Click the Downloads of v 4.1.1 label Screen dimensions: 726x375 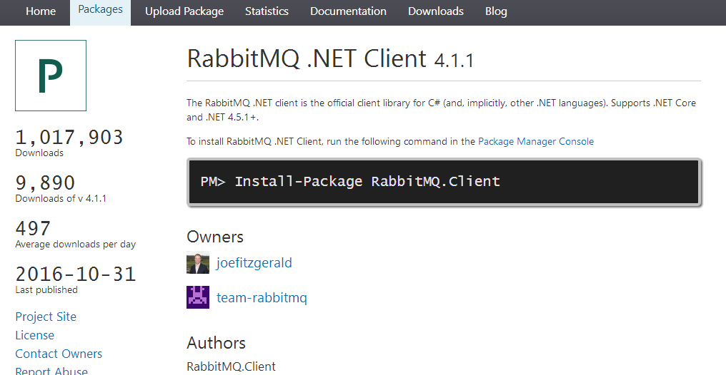[61, 199]
